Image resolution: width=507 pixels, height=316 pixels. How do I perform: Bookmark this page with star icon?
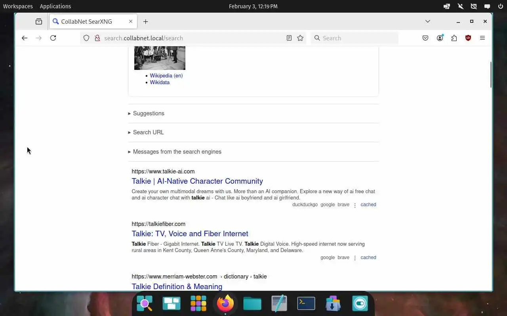(300, 38)
